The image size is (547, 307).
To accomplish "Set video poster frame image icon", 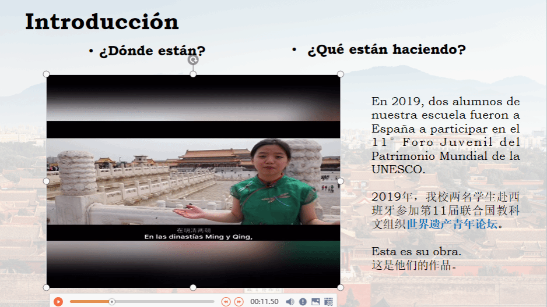I will pos(315,302).
